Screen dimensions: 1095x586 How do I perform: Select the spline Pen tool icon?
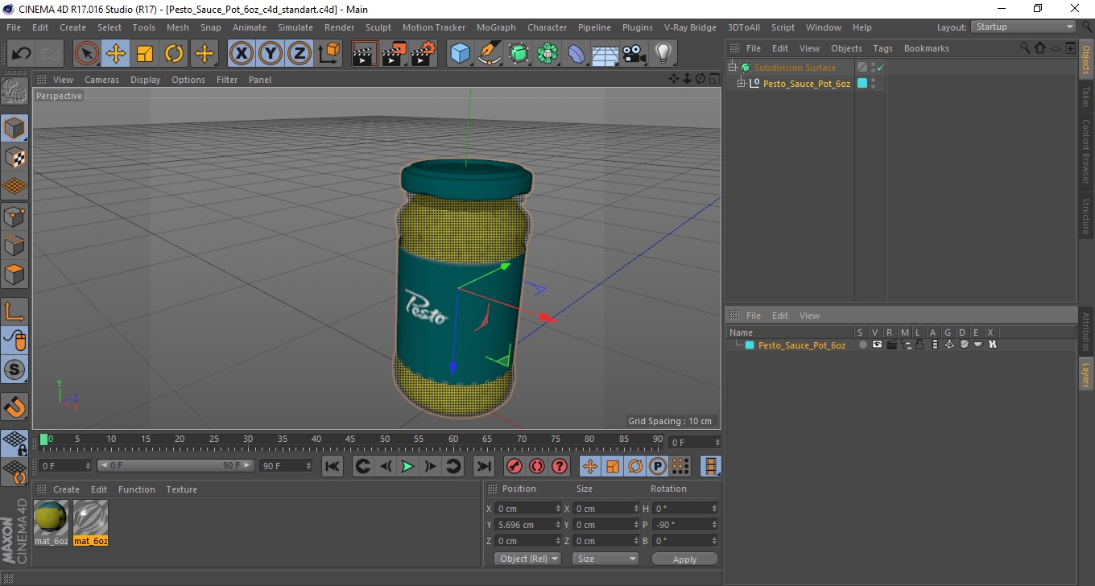[x=490, y=54]
